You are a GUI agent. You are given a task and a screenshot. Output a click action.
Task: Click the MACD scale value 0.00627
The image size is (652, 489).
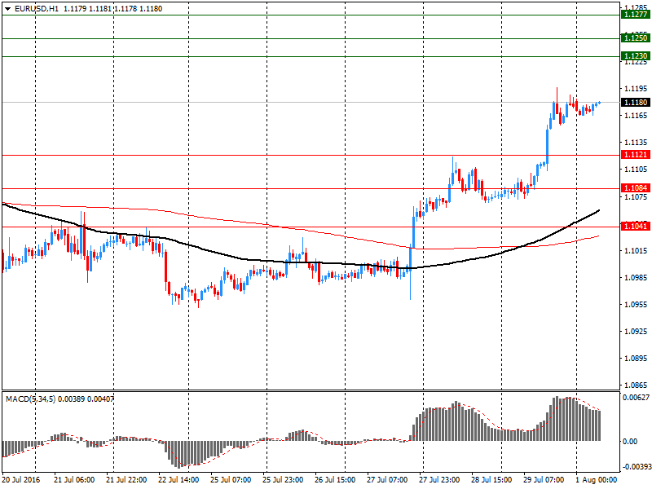pyautogui.click(x=636, y=398)
